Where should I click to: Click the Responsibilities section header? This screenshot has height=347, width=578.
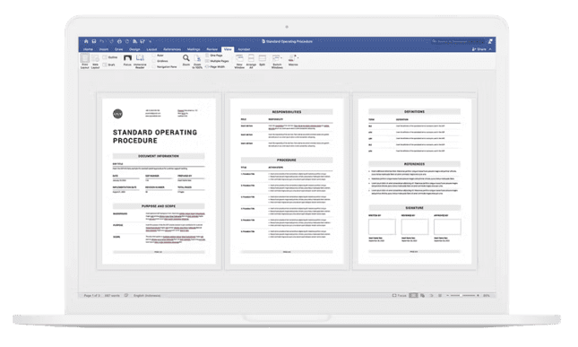pyautogui.click(x=287, y=112)
